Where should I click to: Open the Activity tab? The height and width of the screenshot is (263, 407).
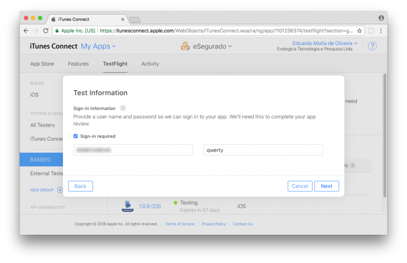(150, 64)
